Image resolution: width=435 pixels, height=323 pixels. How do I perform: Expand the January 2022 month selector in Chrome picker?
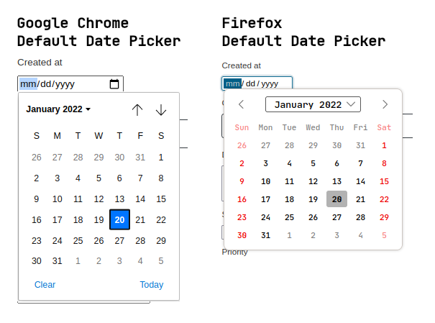[x=58, y=109]
